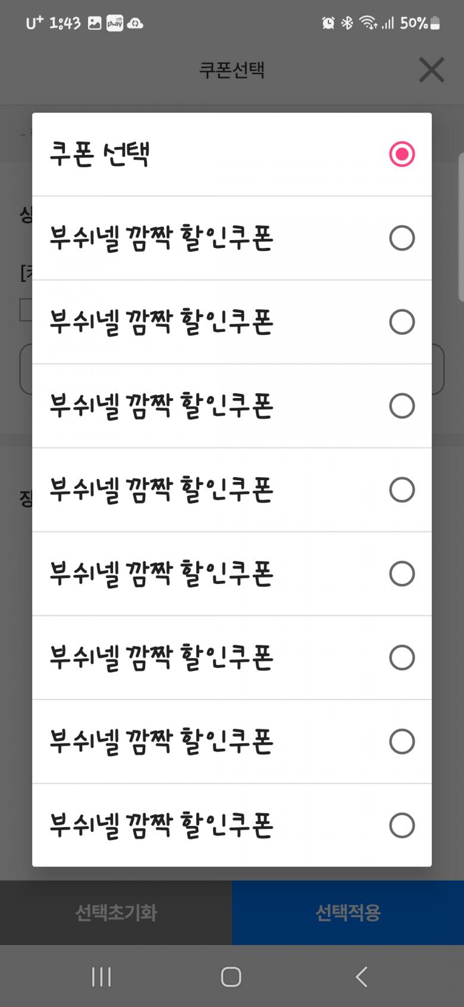
Task: Pick the fifth 부쉬넬 깜짝 할인쿠폰 radio
Action: tap(402, 574)
